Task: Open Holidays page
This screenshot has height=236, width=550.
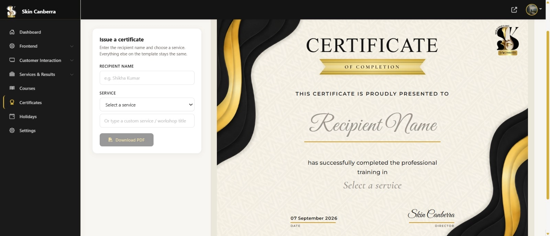Action: (28, 116)
